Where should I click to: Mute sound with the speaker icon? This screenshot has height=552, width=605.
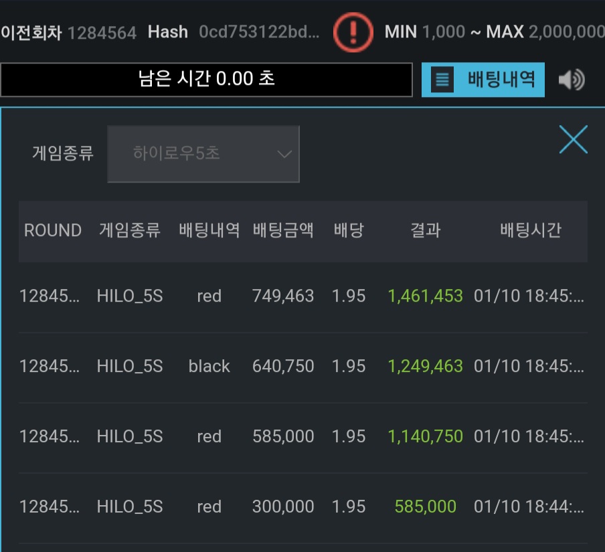[x=572, y=80]
